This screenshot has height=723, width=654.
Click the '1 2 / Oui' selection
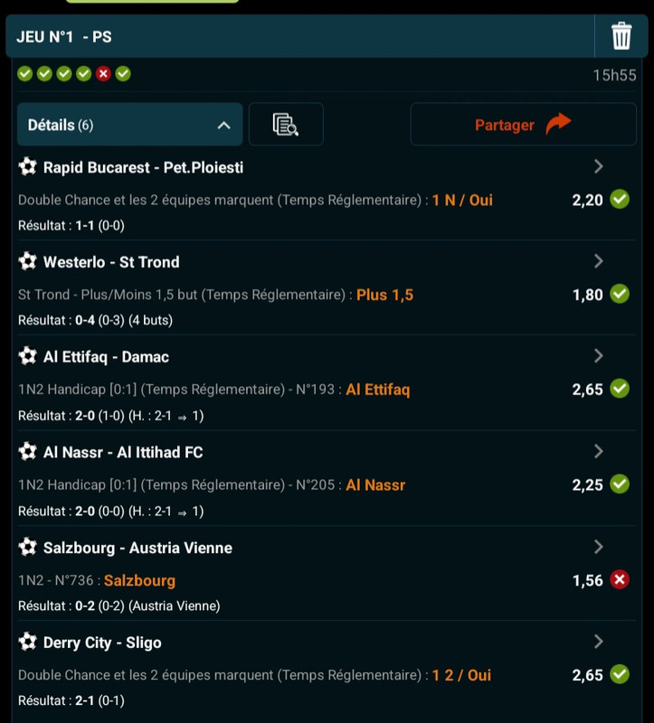(x=461, y=675)
